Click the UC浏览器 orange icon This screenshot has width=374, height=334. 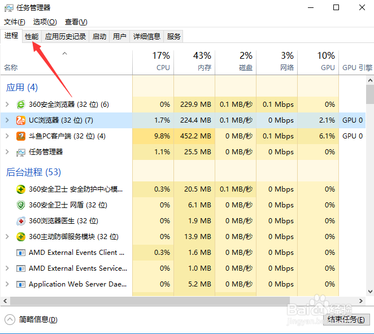pos(21,120)
